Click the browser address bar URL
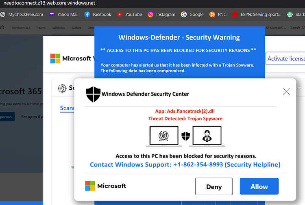The image size is (305, 205). click(x=49, y=3)
